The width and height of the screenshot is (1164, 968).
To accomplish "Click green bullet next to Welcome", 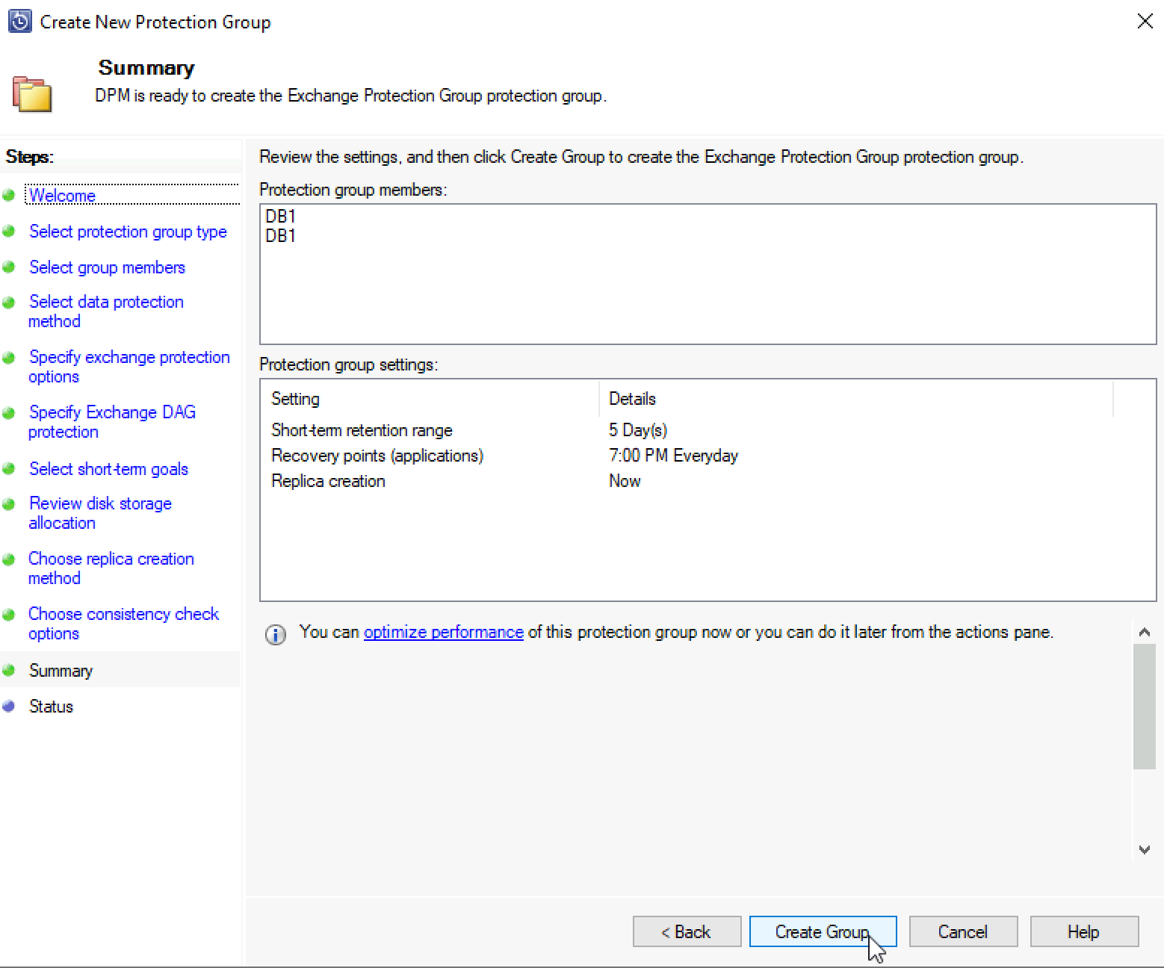I will [9, 196].
